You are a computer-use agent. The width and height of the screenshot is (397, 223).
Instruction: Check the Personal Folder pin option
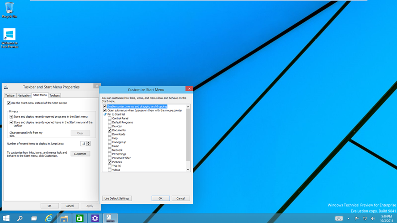pyautogui.click(x=110, y=158)
